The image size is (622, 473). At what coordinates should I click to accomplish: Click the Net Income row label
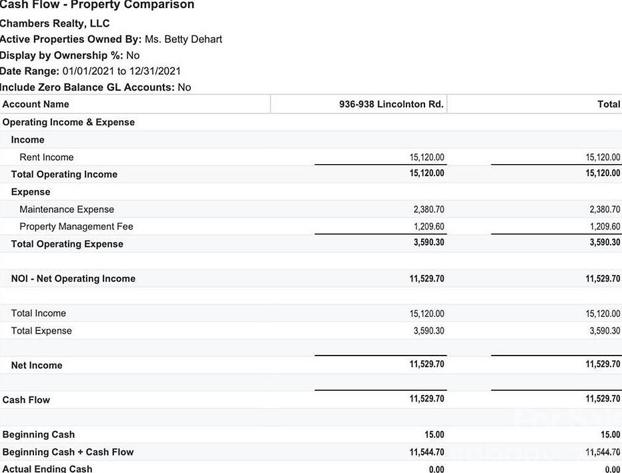point(37,366)
